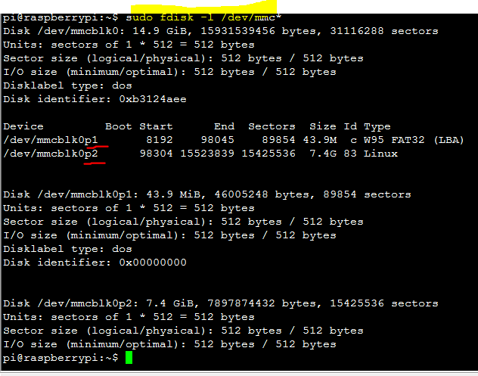Click the sectors cell value 15425536 in the table
The height and width of the screenshot is (376, 478).
[268, 154]
